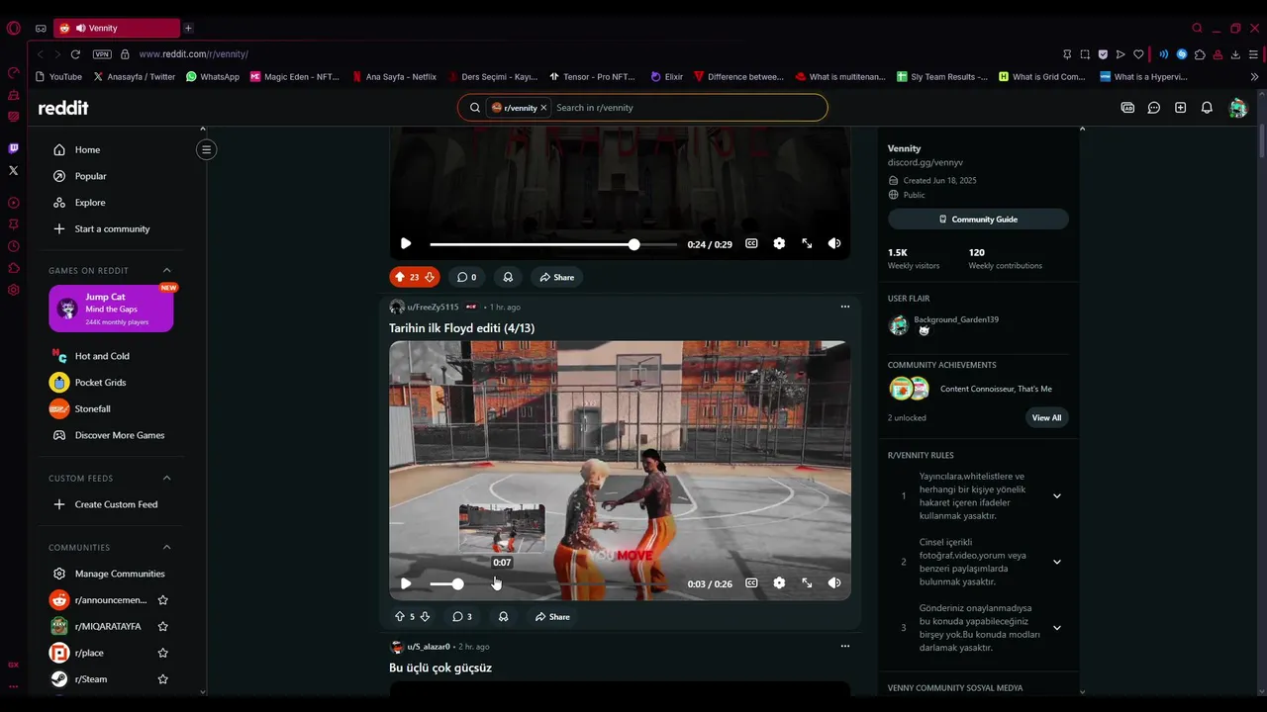
Task: Upvote the post with 23 points
Action: [x=400, y=277]
